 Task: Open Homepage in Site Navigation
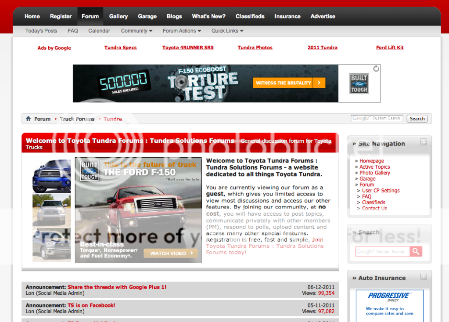point(372,161)
